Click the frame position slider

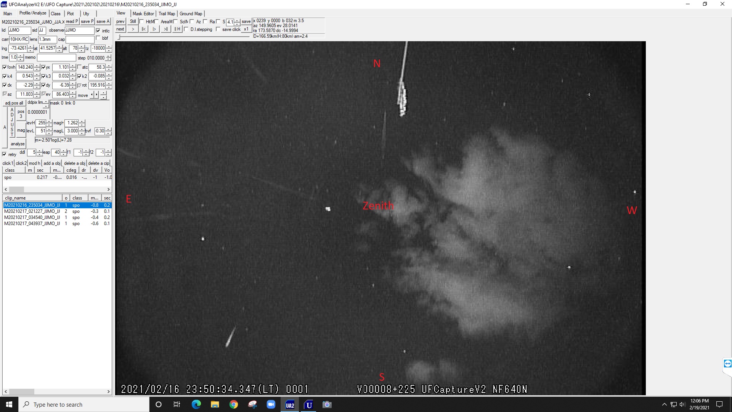click(119, 37)
